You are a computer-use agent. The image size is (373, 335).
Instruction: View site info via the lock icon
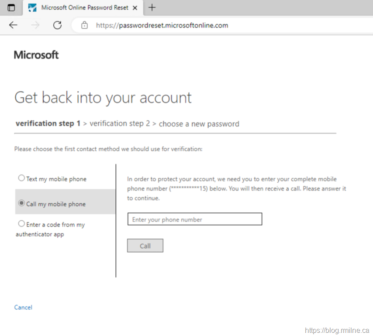pyautogui.click(x=85, y=25)
